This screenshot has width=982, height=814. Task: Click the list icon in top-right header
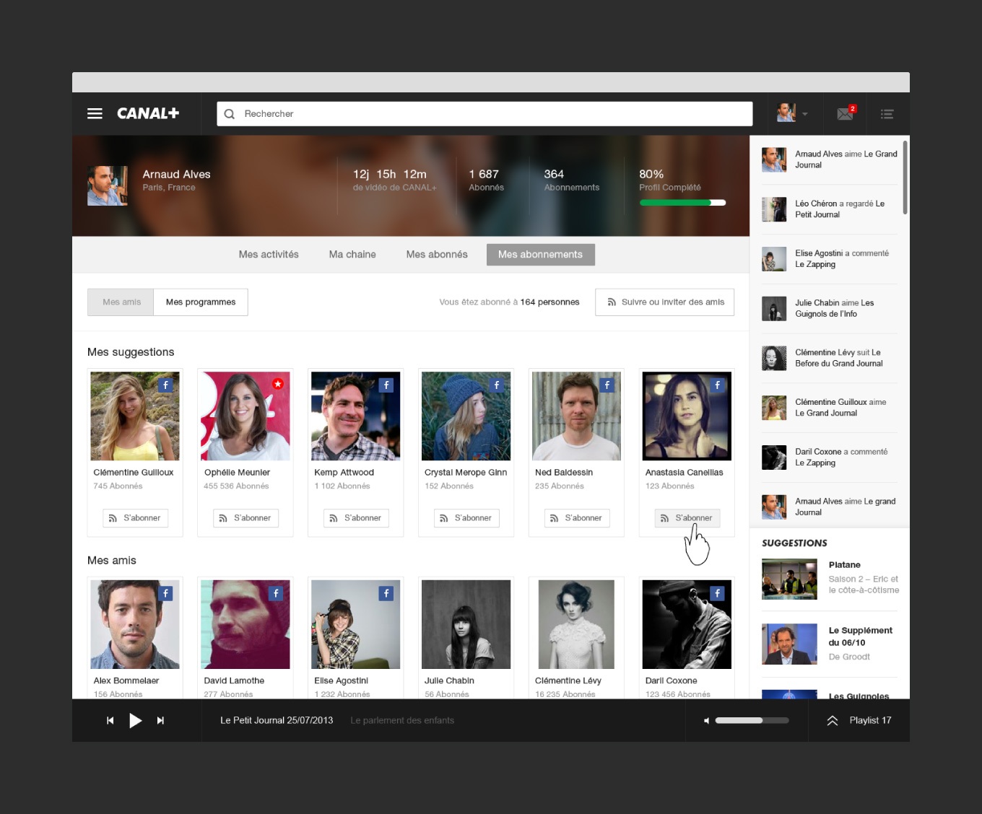point(887,114)
